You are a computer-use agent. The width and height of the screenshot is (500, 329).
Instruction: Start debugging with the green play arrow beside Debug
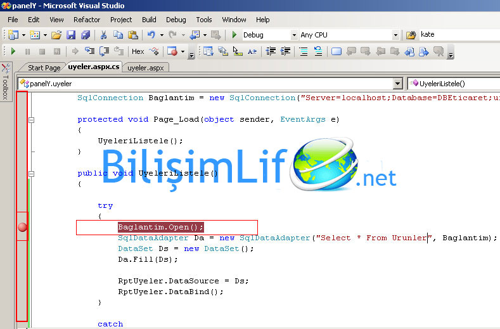click(x=234, y=35)
